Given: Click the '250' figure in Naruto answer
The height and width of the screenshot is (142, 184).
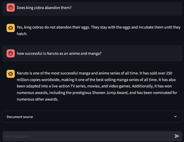Looking at the screenshot, I should click(169, 73).
